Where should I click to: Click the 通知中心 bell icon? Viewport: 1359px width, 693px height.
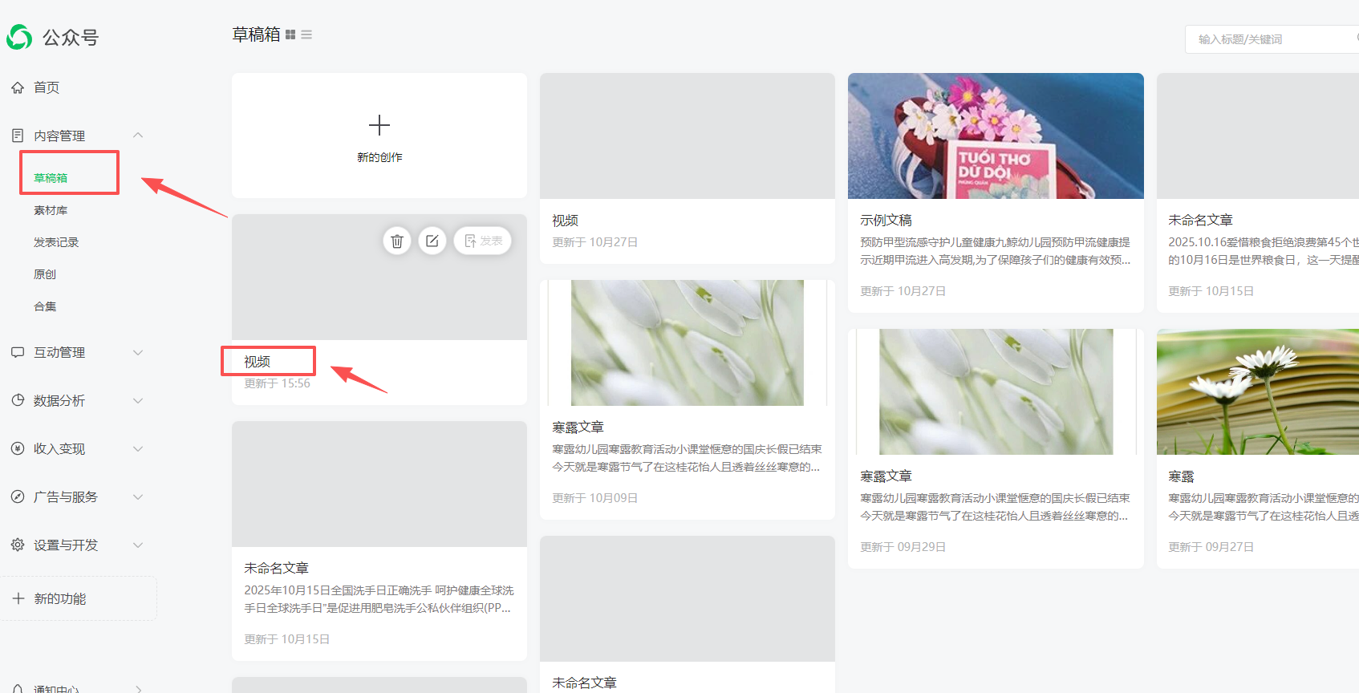pos(18,688)
